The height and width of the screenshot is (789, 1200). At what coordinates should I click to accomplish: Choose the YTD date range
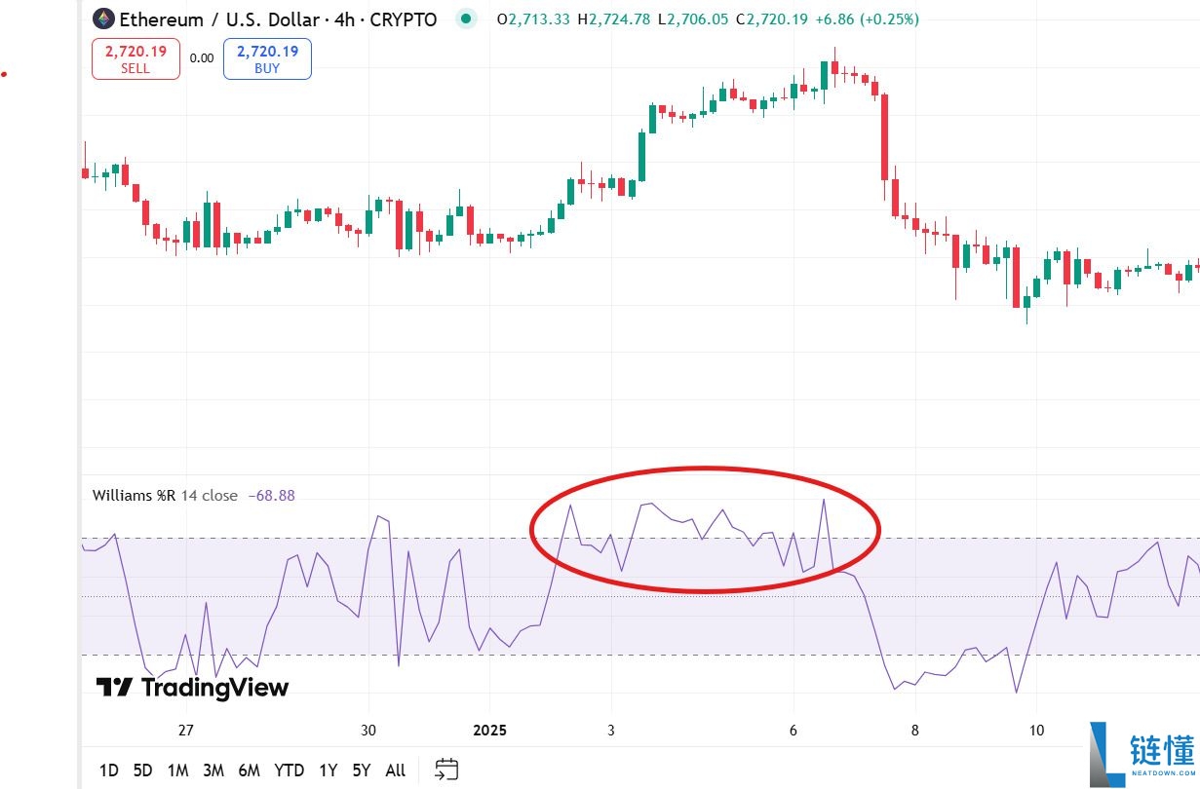pos(289,770)
